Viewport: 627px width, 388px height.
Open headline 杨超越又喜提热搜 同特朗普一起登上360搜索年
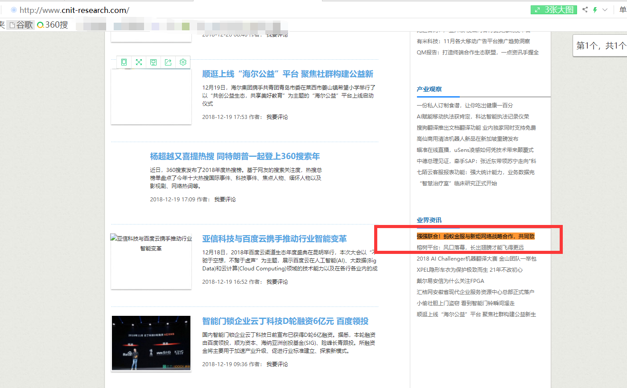235,156
